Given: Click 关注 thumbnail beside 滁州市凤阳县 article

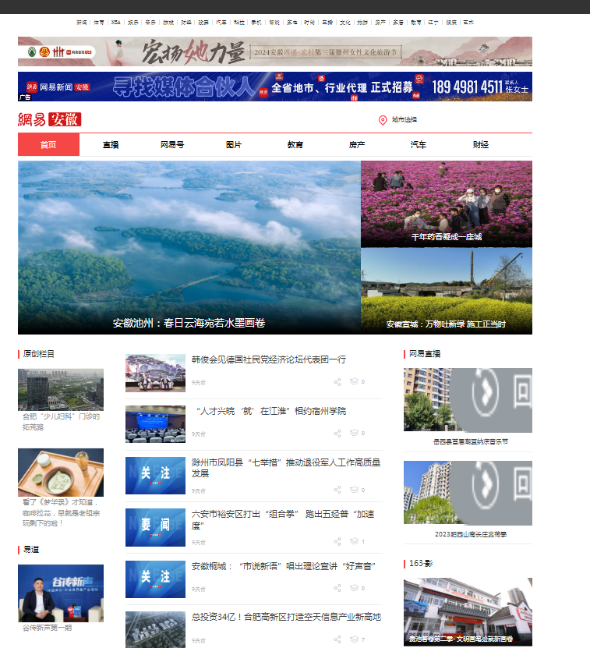Looking at the screenshot, I should tap(155, 476).
